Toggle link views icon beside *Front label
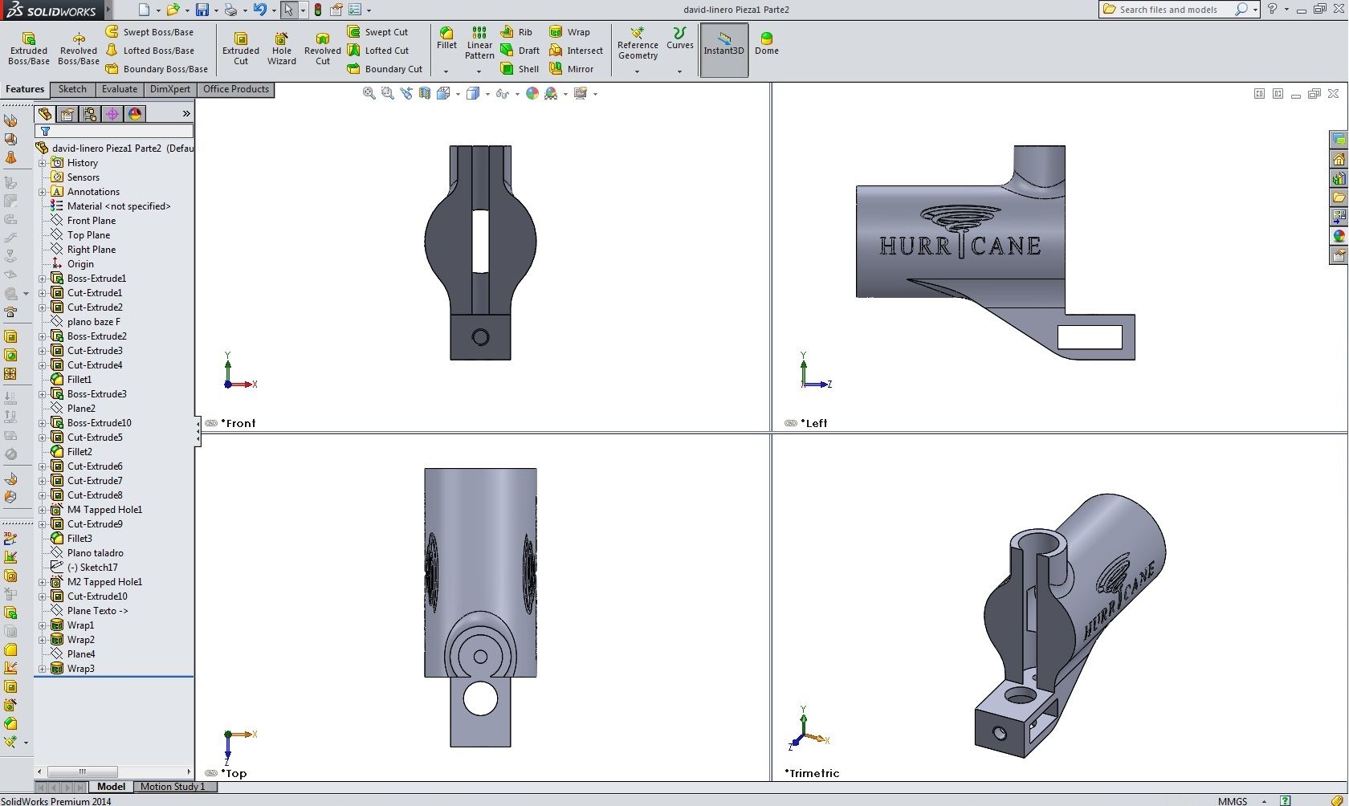 [211, 423]
